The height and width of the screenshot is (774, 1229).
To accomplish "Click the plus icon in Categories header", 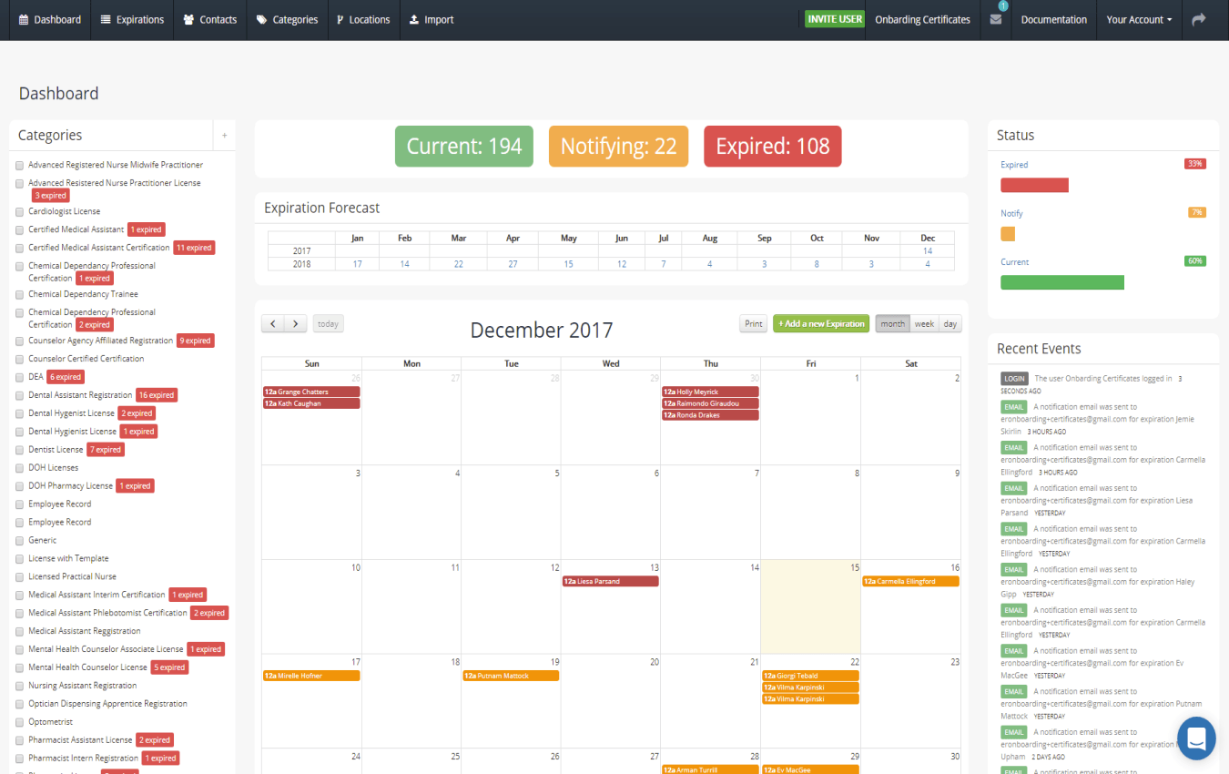I will click(225, 136).
